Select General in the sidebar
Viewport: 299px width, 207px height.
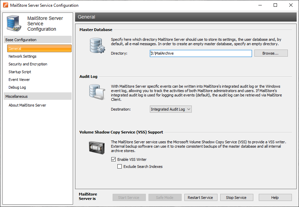[x=39, y=49]
